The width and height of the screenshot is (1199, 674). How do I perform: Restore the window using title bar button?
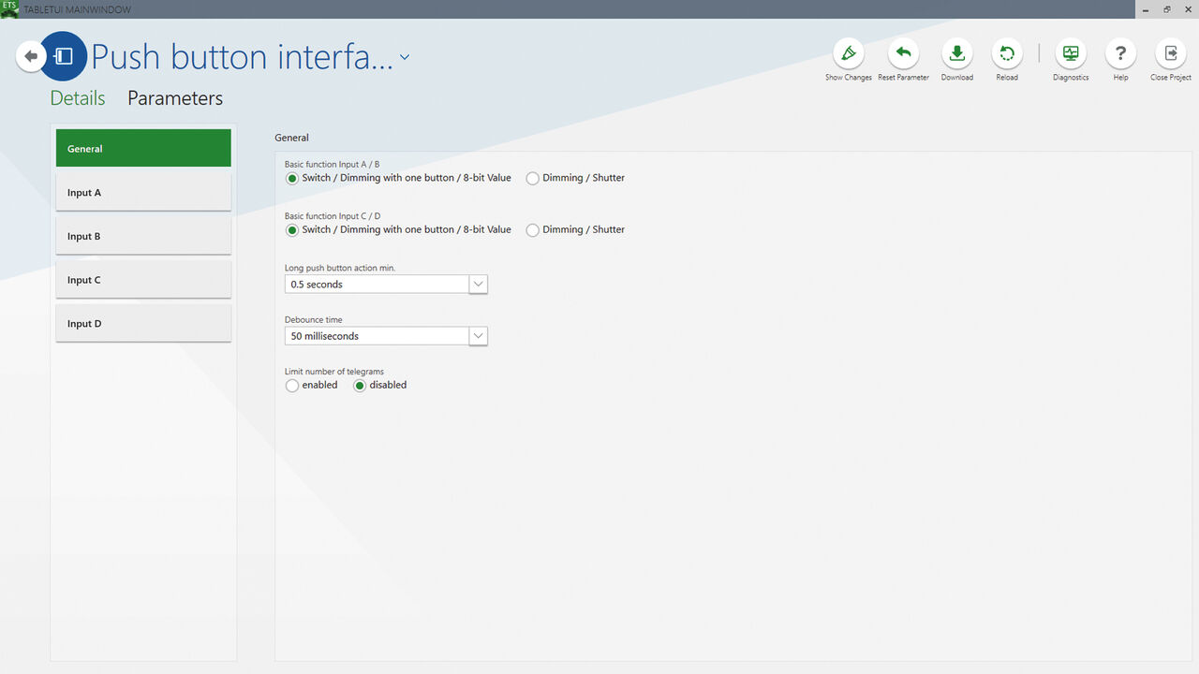pyautogui.click(x=1167, y=9)
